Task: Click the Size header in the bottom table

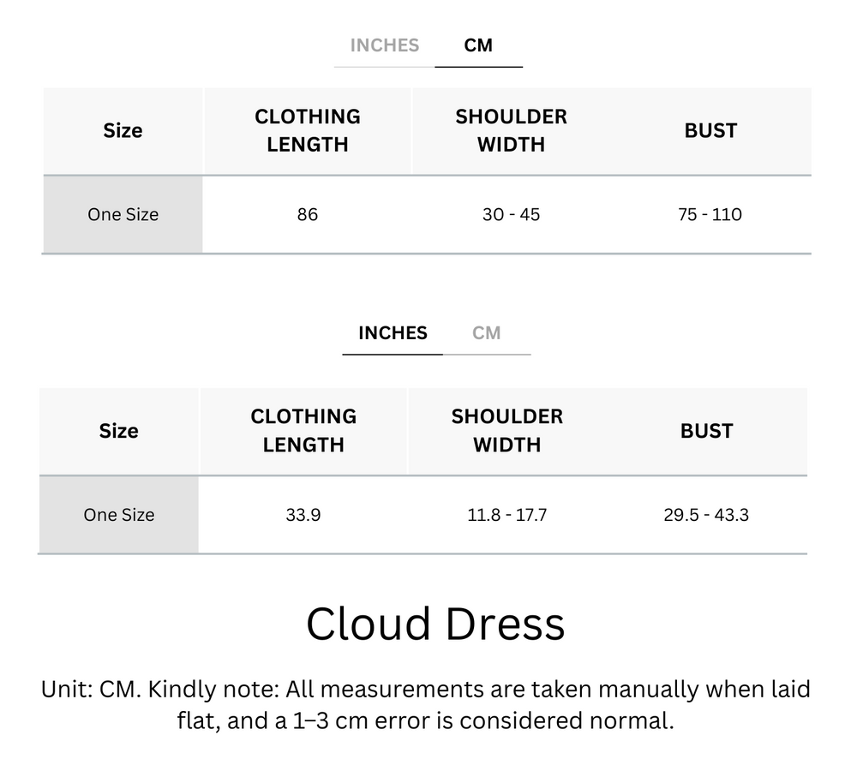Action: [118, 431]
